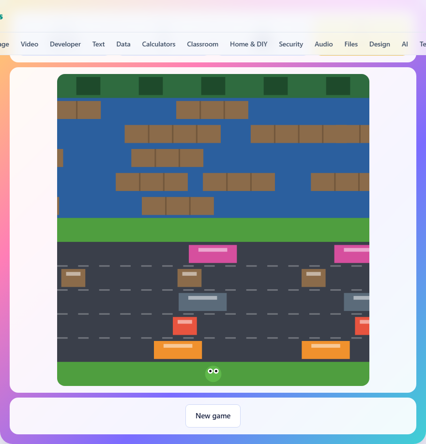
Task: Open the Calculators category
Action: pyautogui.click(x=159, y=44)
